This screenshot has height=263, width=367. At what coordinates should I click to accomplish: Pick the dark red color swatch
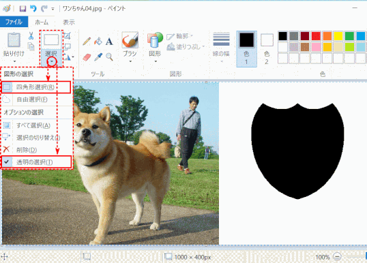305,36
